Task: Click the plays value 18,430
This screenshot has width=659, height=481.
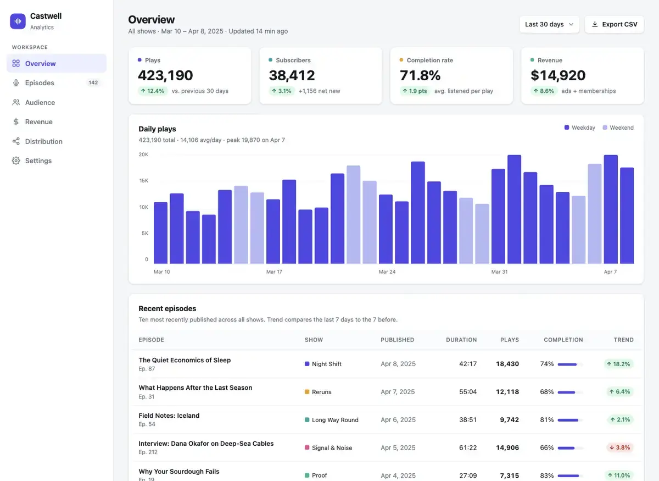Action: 507,364
